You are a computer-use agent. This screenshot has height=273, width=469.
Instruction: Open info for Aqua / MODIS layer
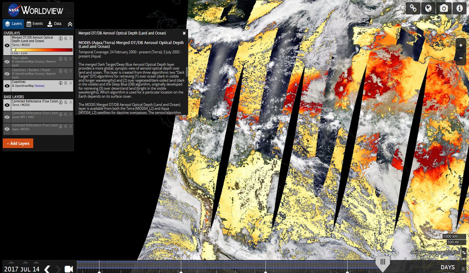pos(61,126)
